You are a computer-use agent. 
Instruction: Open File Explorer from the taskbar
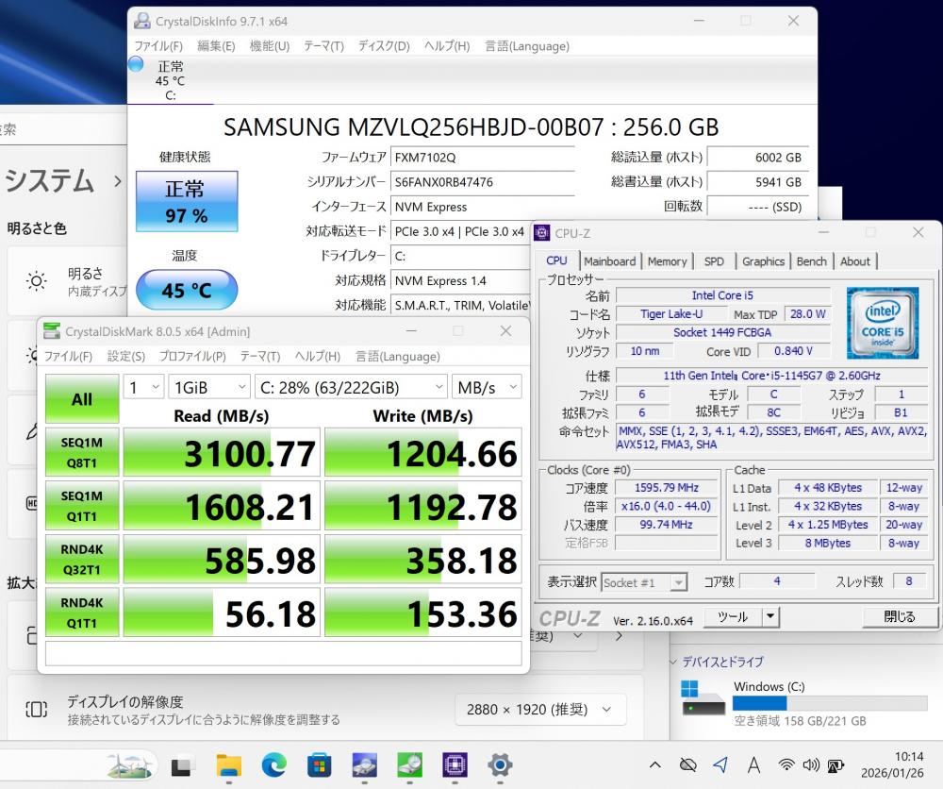(x=229, y=764)
